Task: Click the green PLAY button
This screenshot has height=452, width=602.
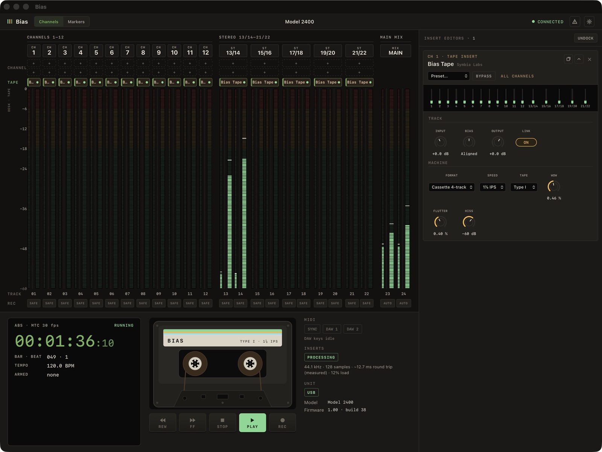Action: 252,423
